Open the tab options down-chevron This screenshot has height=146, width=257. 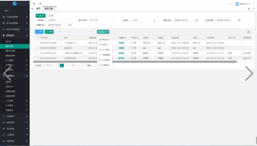click(x=254, y=9)
